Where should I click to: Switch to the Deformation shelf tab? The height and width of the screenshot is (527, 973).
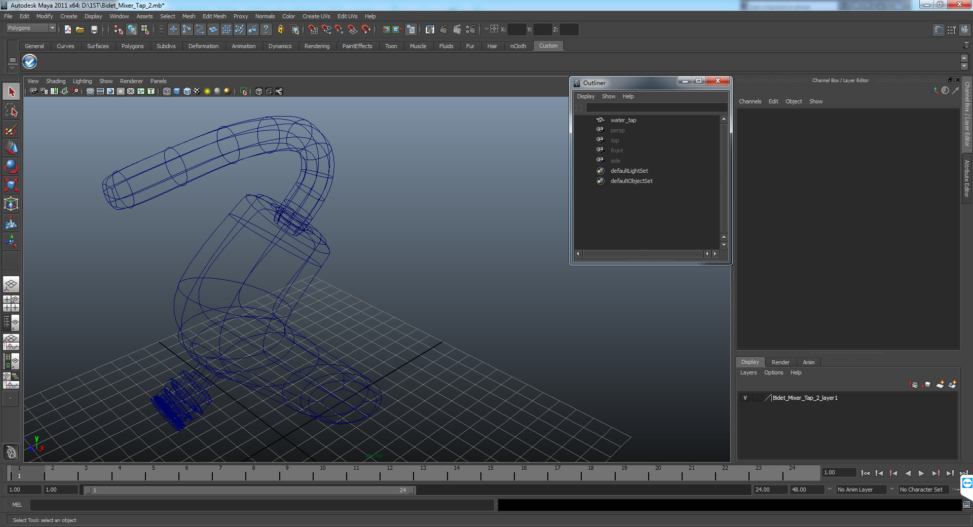pyautogui.click(x=203, y=46)
